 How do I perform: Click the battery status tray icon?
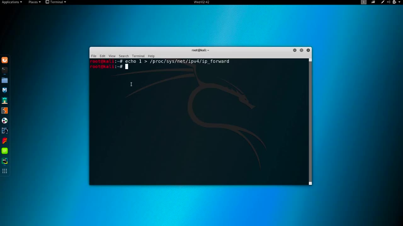(x=394, y=2)
